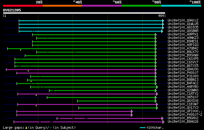Open UniRef100_P31093 hit name
Screen dimensions: 204x130
(183, 76)
